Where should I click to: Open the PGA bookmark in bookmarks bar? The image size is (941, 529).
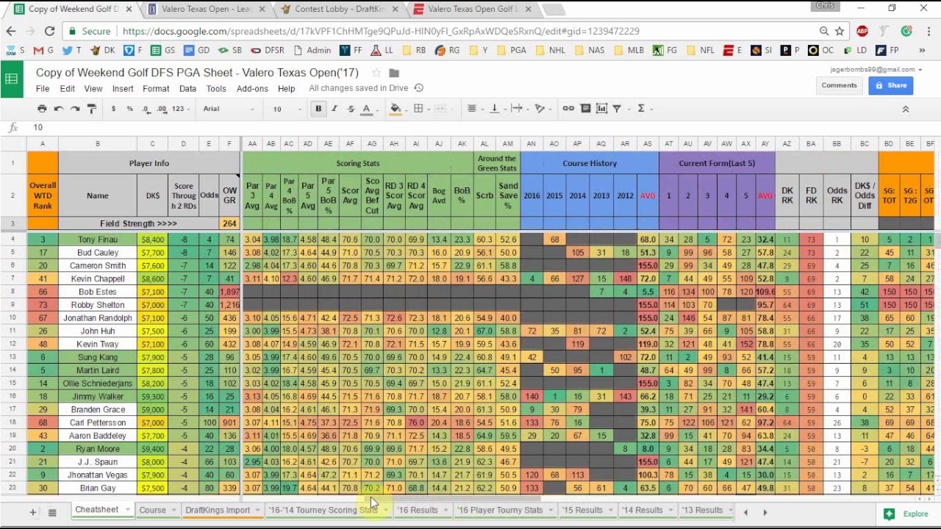click(x=513, y=50)
